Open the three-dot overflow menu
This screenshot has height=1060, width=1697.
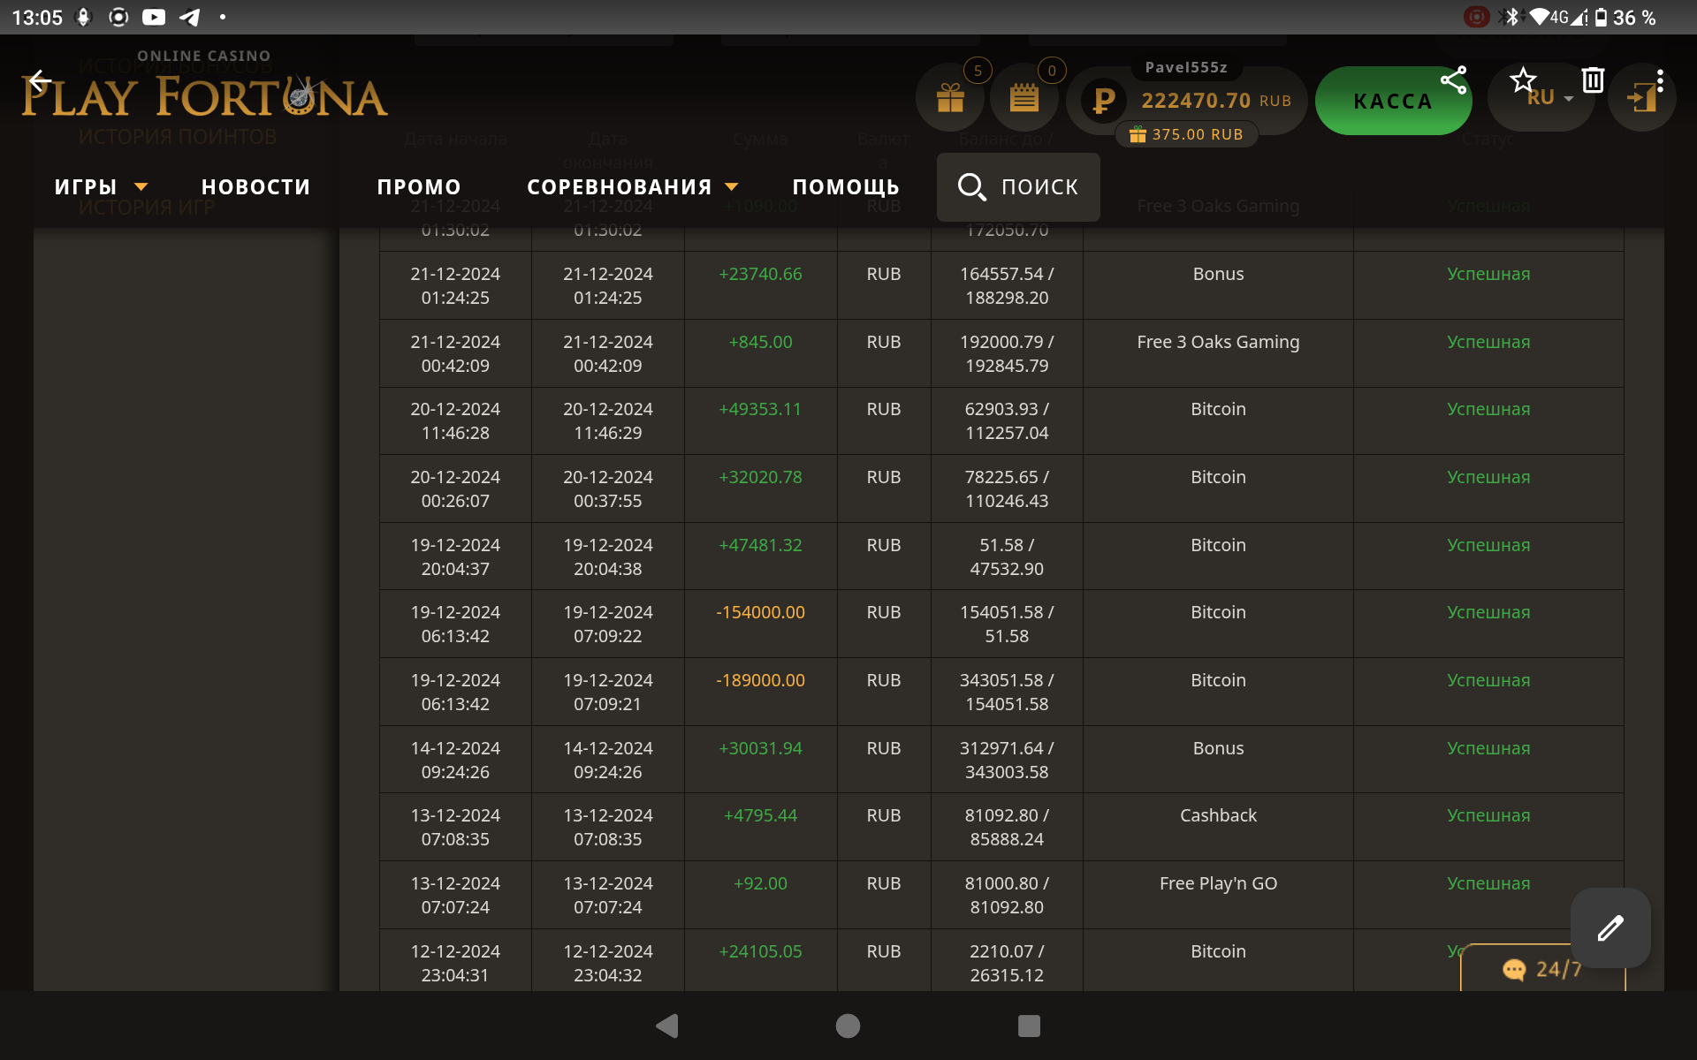(x=1661, y=80)
